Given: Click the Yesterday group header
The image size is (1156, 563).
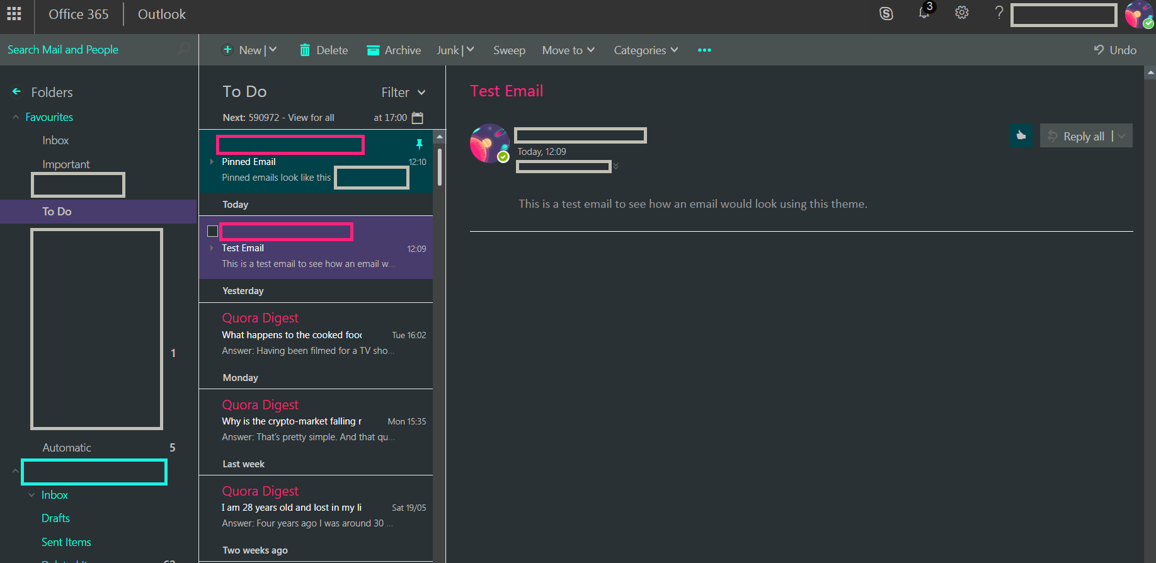Looking at the screenshot, I should (x=243, y=291).
